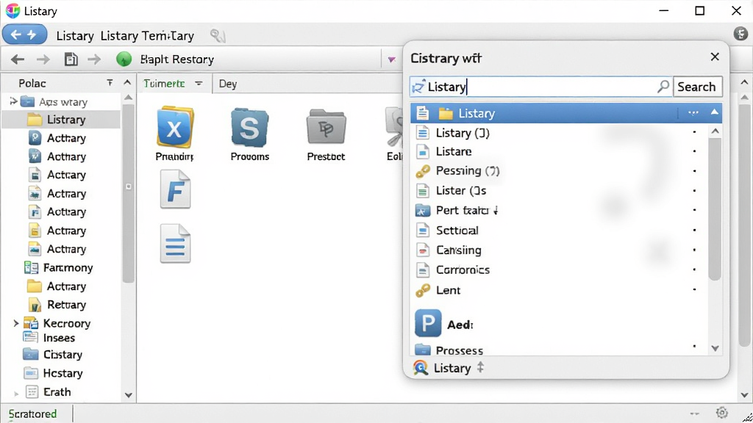The image size is (753, 423).
Task: Click the Dey column header
Action: (x=228, y=84)
